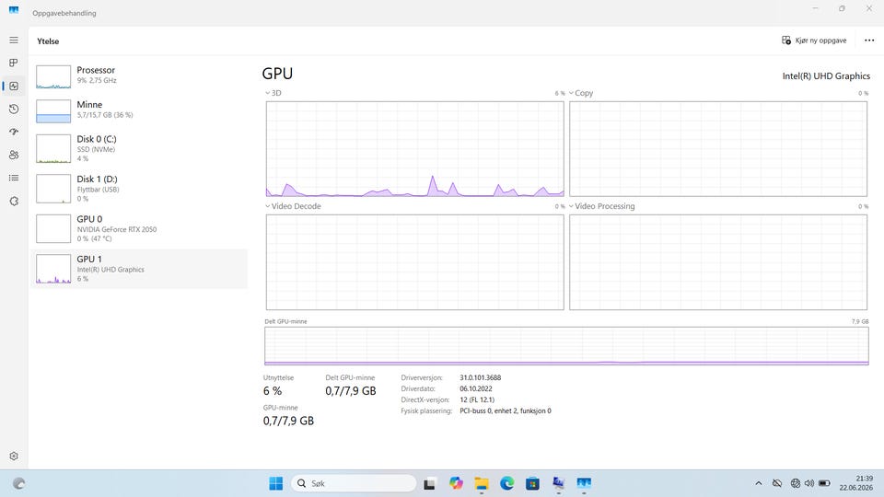Image resolution: width=884 pixels, height=497 pixels.
Task: Open Copilot from the taskbar
Action: (x=456, y=483)
